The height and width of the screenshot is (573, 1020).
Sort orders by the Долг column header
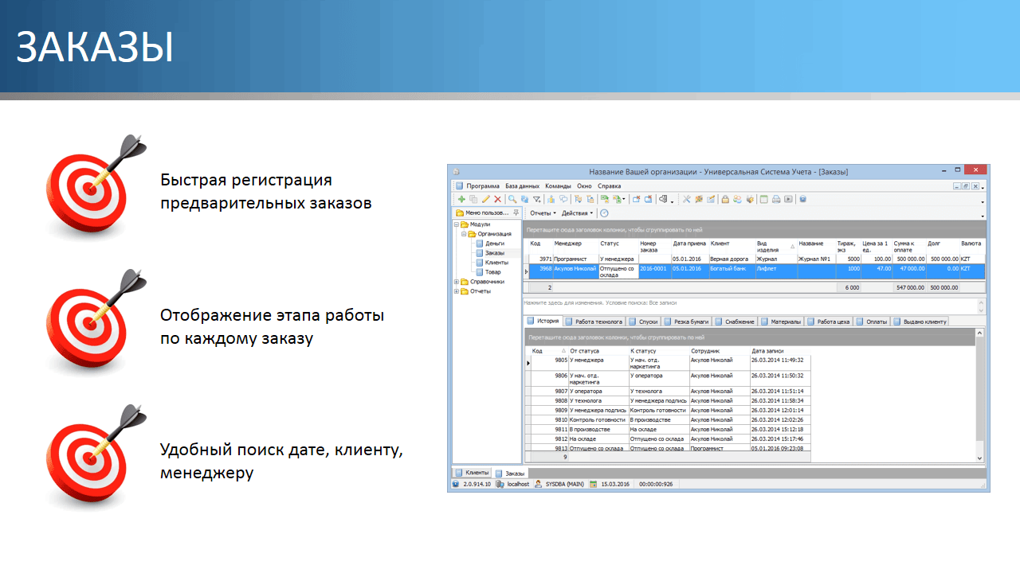(943, 247)
